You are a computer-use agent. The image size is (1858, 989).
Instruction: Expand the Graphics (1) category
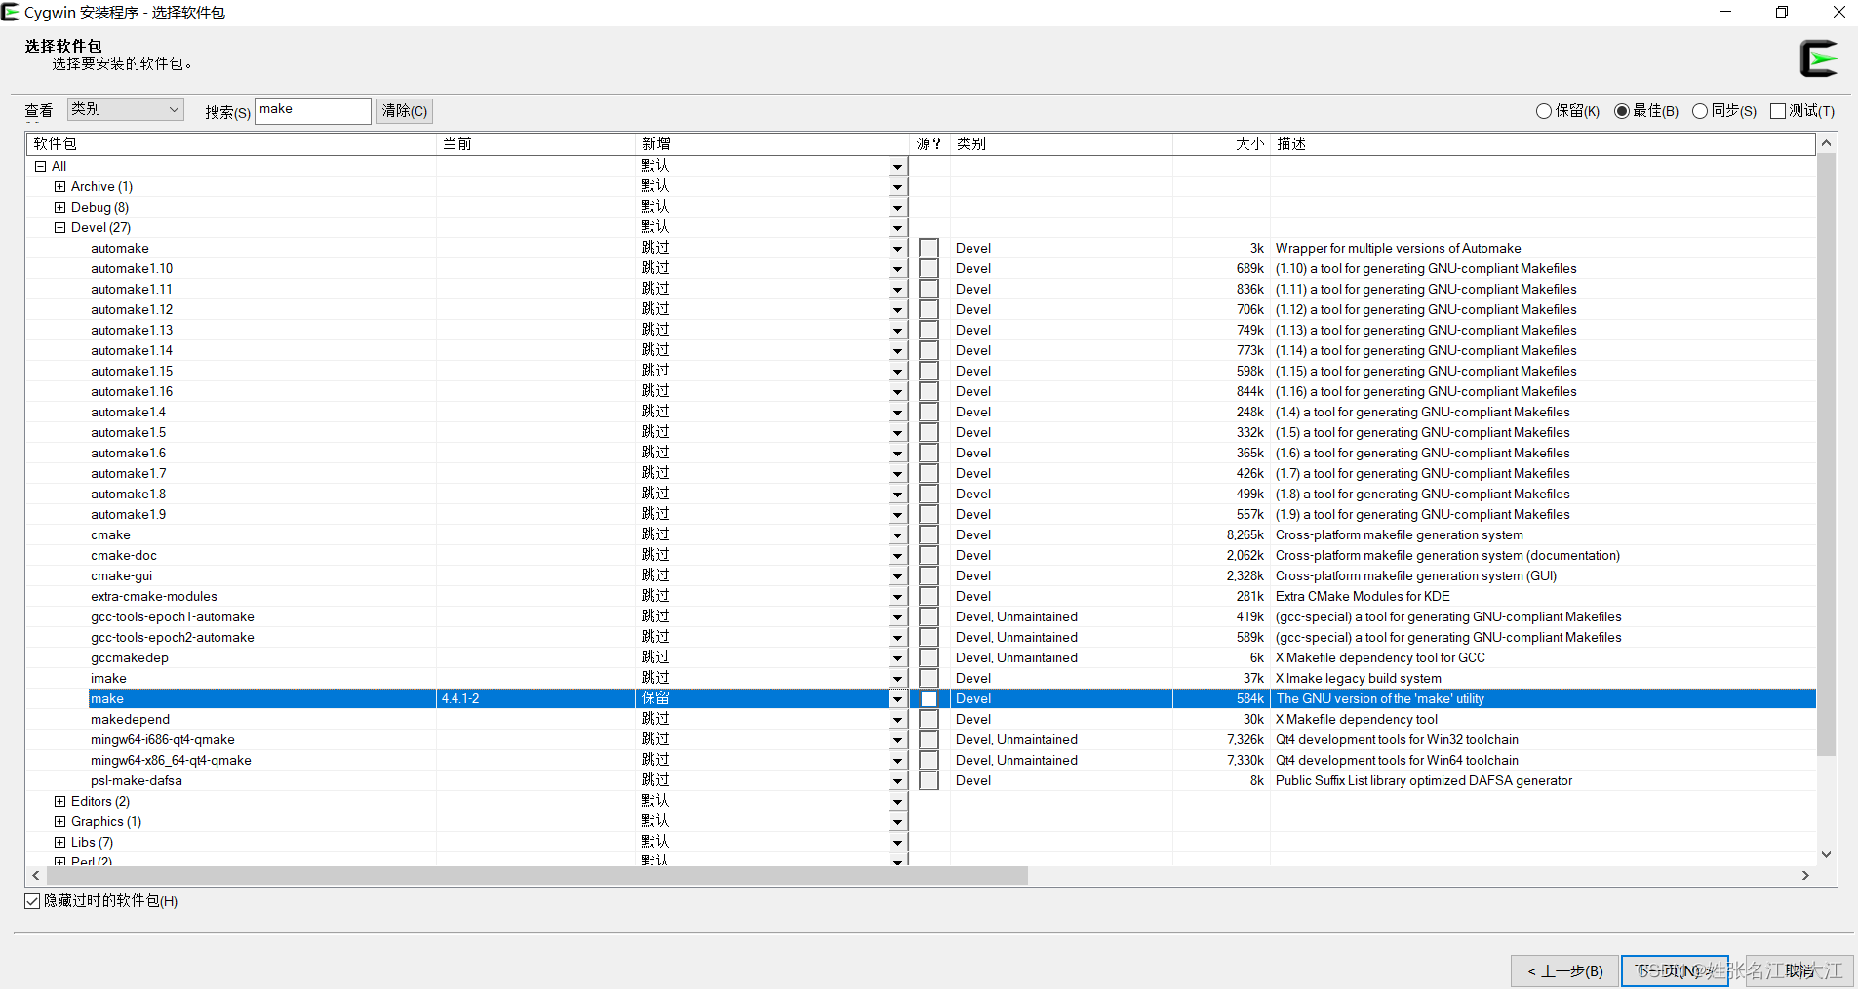point(59,821)
